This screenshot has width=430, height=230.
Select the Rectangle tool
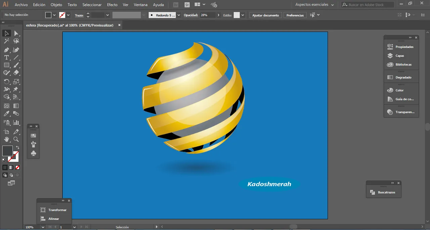point(6,65)
